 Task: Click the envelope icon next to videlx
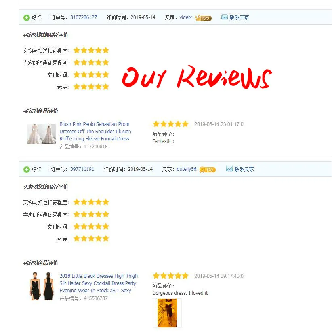tap(225, 17)
